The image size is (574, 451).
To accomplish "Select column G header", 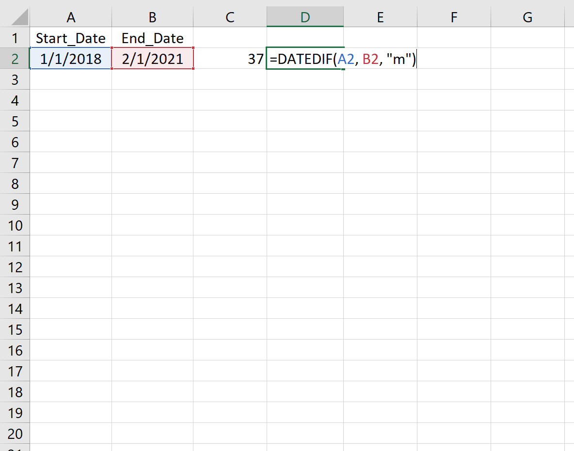I will click(527, 16).
